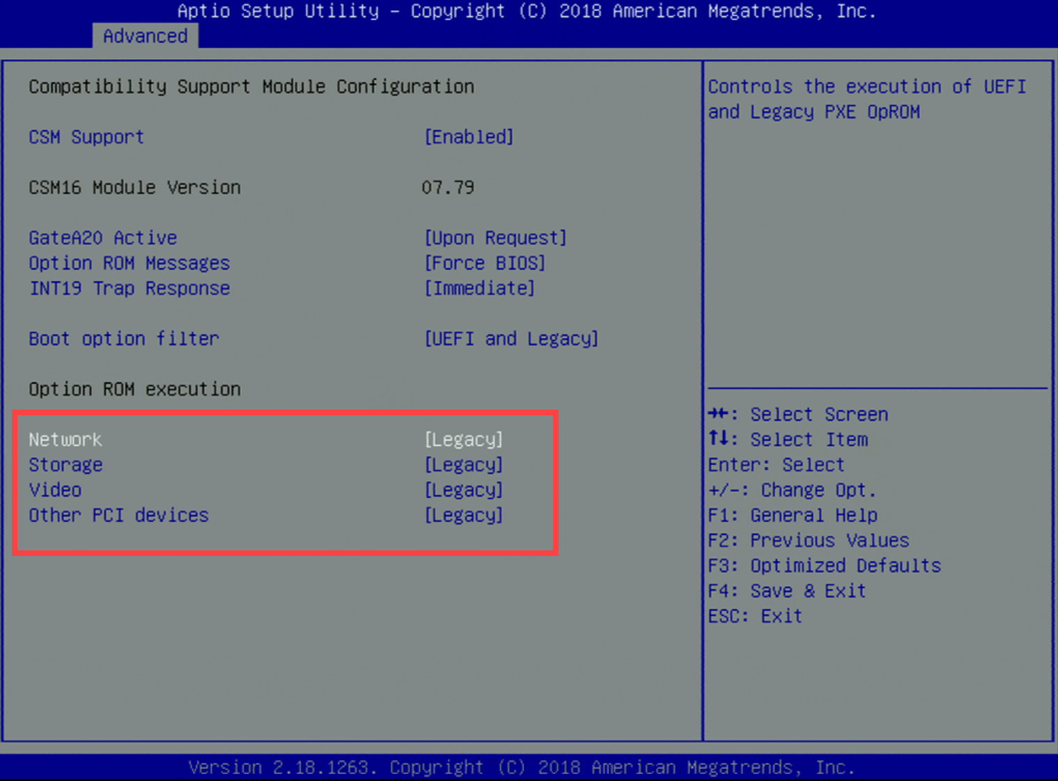This screenshot has width=1058, height=781.
Task: Click the Select Item key hint
Action: (788, 440)
